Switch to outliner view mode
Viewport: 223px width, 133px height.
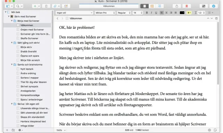[160, 6]
